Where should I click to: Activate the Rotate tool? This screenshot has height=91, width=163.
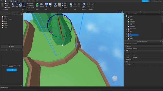[24, 5]
